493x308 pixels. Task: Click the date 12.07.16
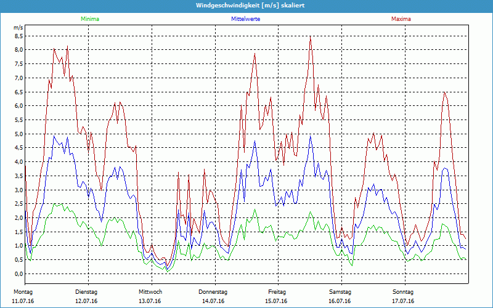click(86, 301)
